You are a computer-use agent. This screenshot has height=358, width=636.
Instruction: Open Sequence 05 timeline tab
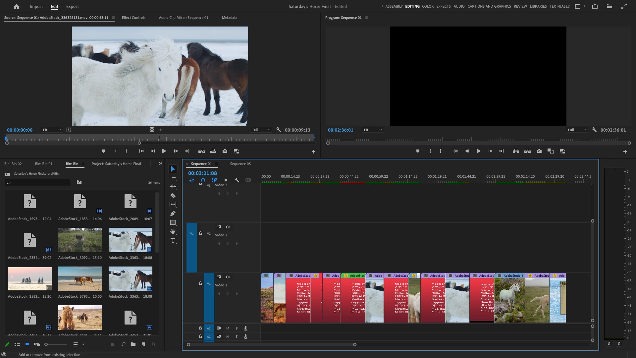coord(240,164)
